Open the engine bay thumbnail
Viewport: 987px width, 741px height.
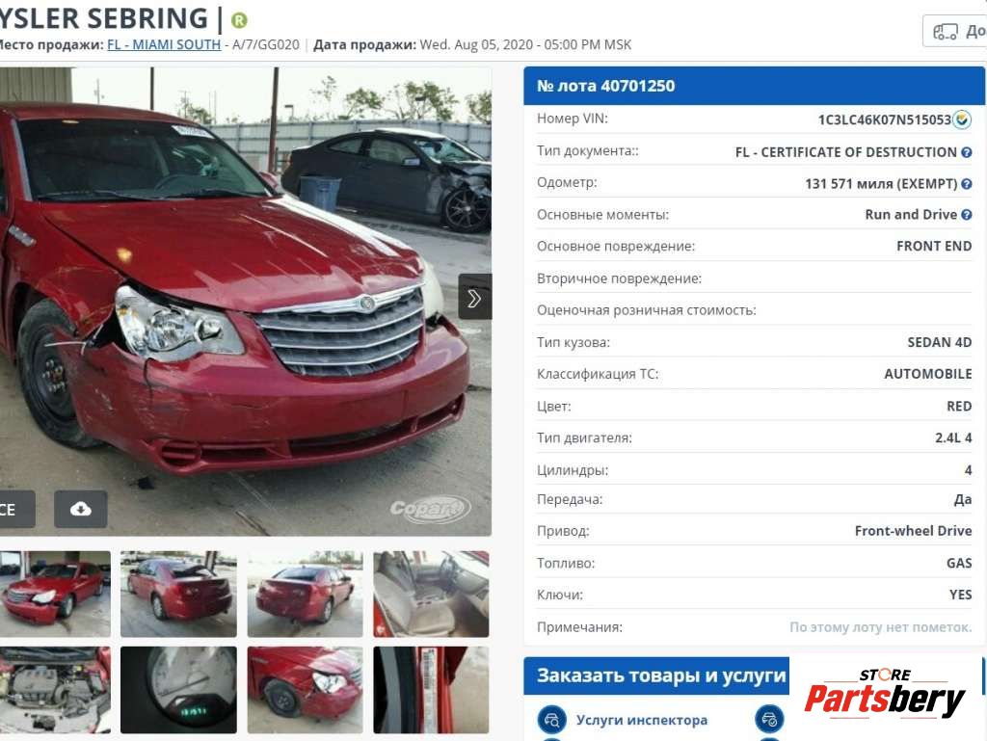[55, 690]
